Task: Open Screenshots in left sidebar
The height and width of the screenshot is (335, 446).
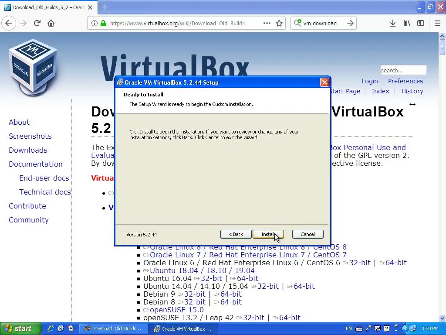Action: [x=30, y=136]
